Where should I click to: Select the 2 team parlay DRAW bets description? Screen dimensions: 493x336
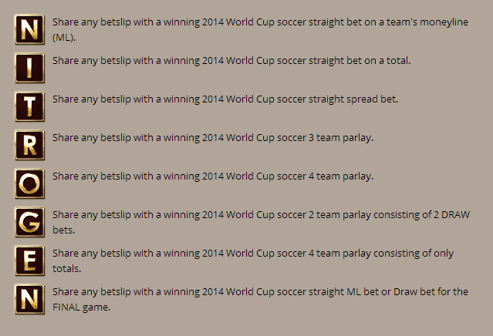coord(262,222)
